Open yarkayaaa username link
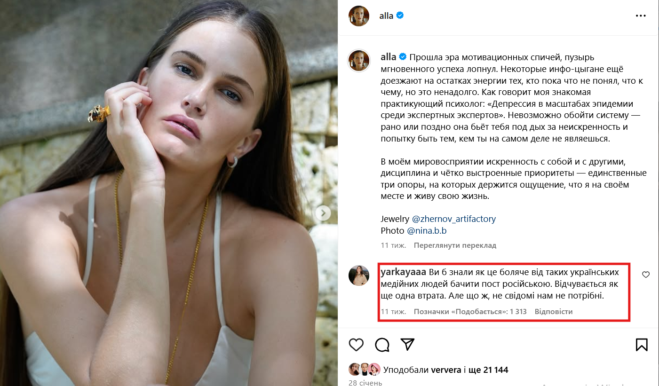Viewport: 659px width, 386px height. (403, 273)
